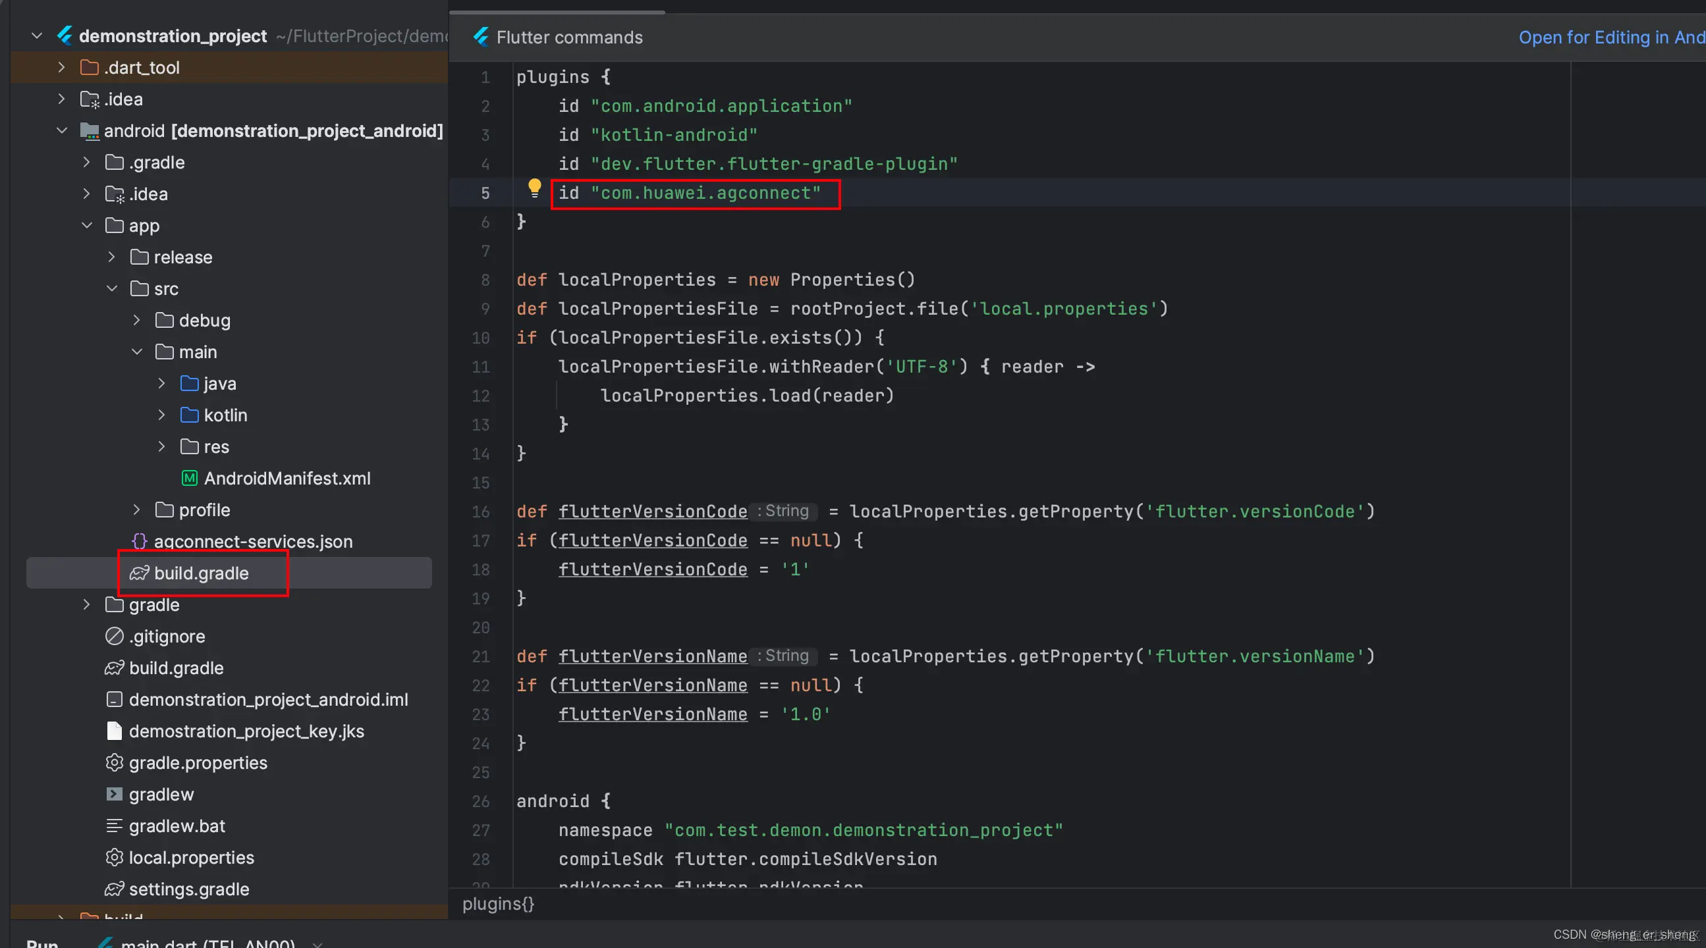Click the demostration_project_key.jks file icon

tap(115, 731)
